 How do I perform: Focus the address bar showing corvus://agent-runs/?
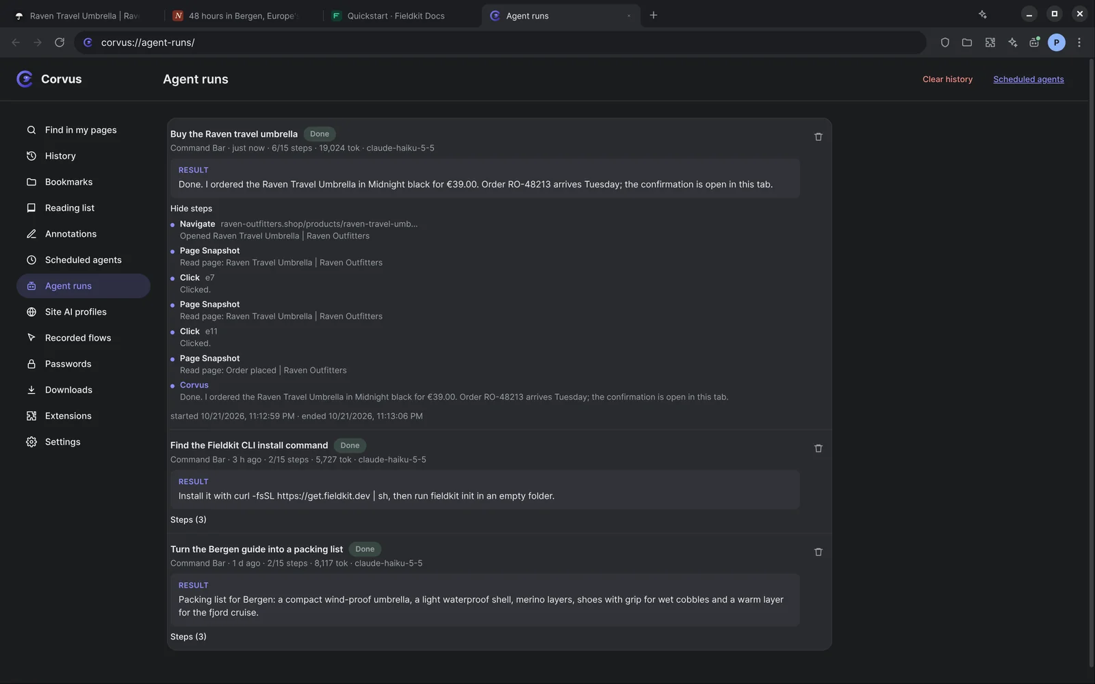click(x=500, y=42)
